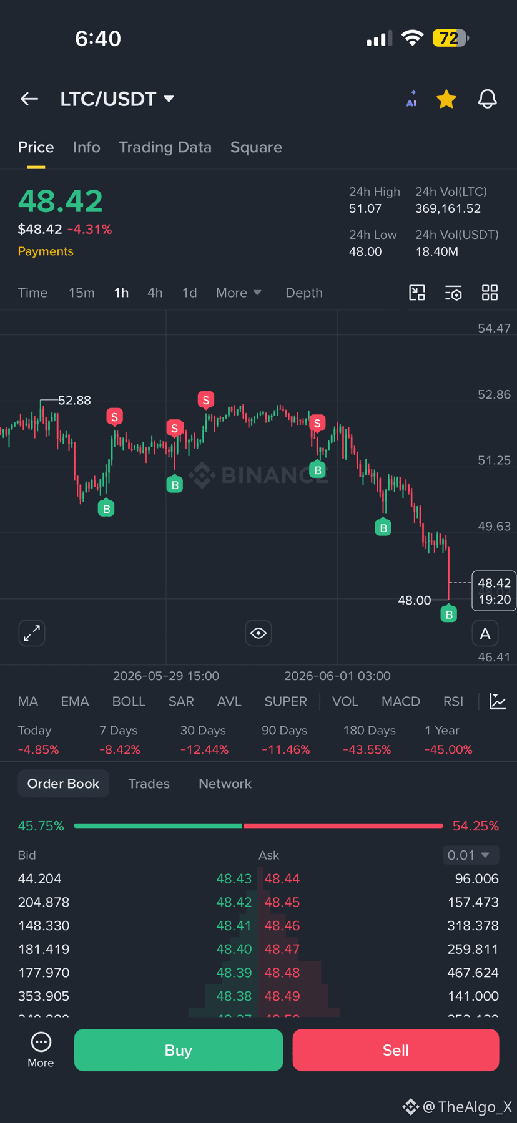
Task: Open the Trading Data tab
Action: tap(165, 147)
